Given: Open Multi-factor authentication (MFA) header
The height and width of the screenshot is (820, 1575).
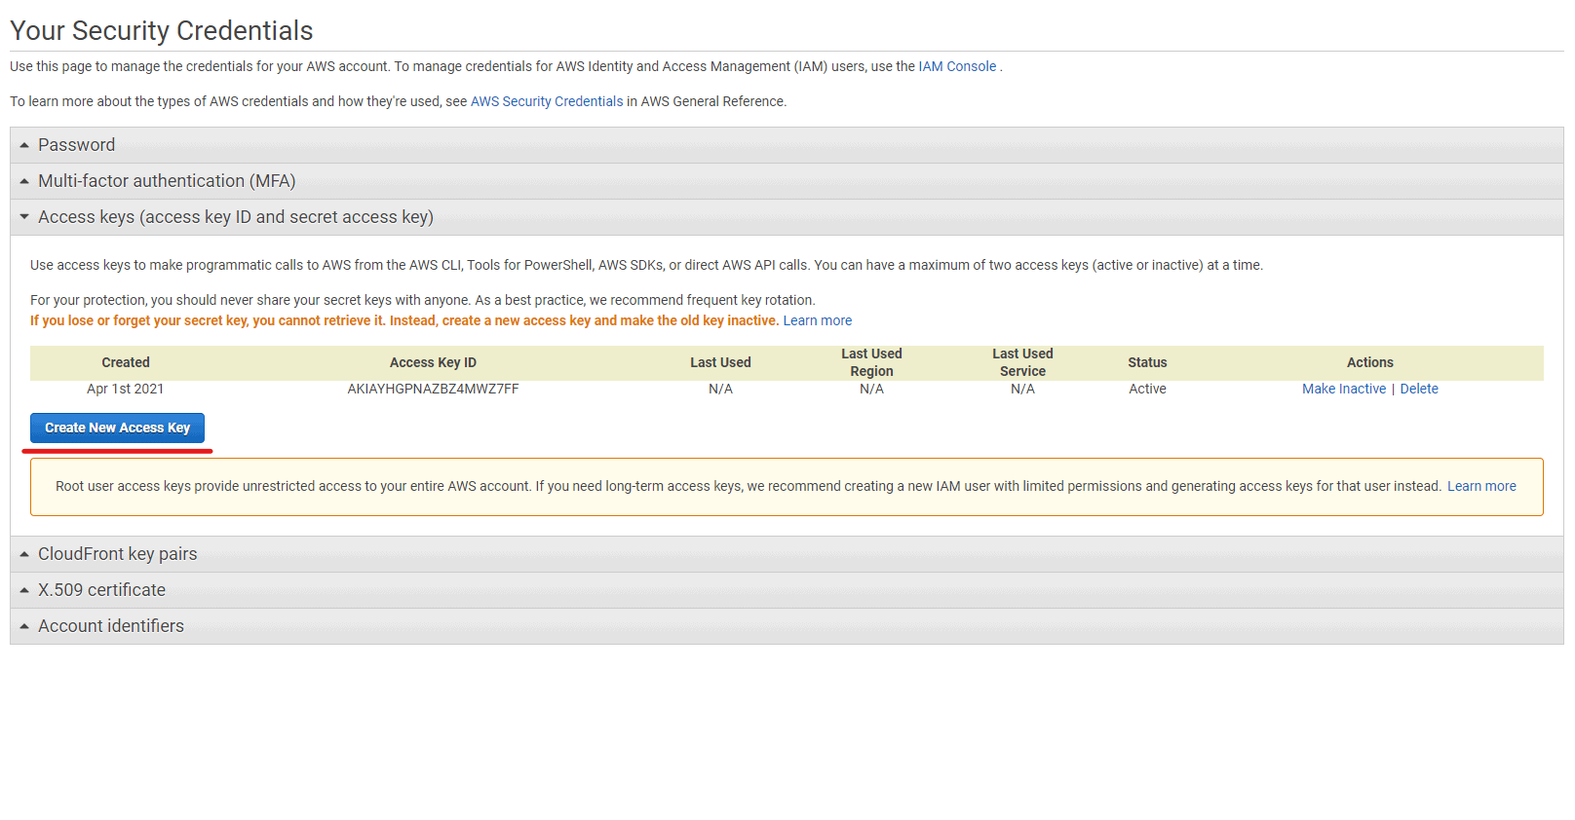Looking at the screenshot, I should [x=787, y=181].
